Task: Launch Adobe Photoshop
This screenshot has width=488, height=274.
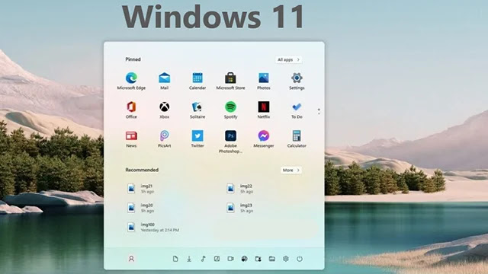Action: [230, 142]
